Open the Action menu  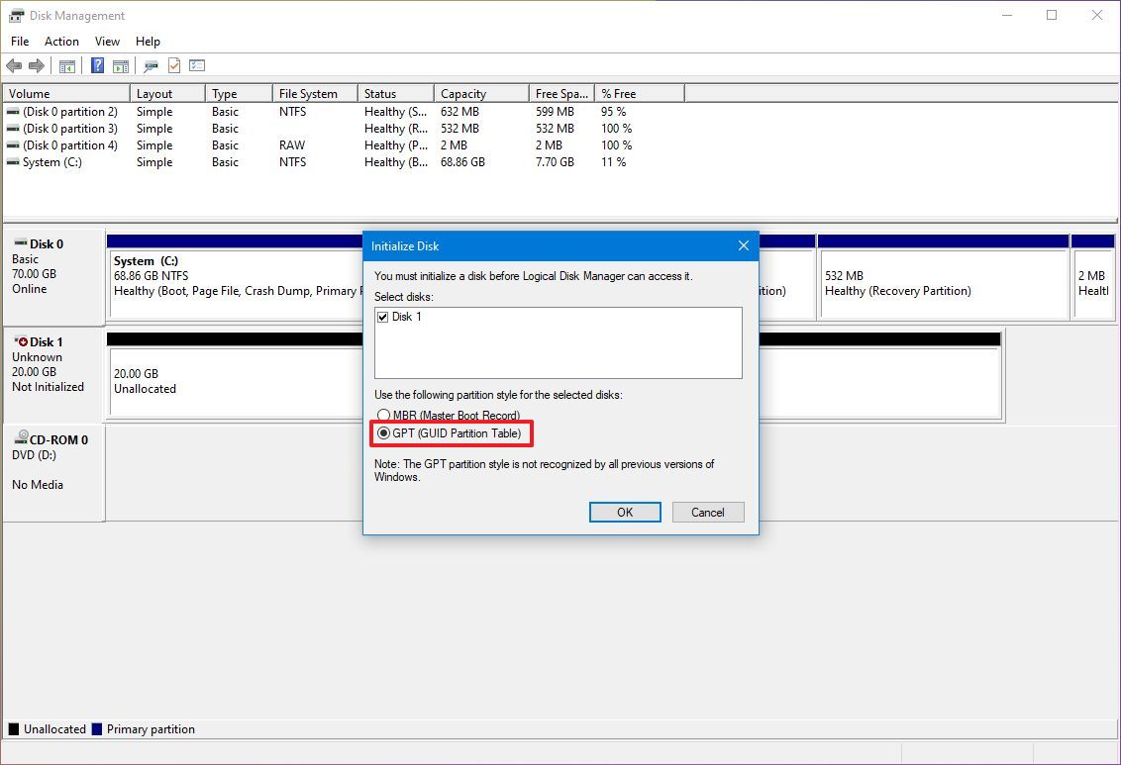[x=61, y=42]
